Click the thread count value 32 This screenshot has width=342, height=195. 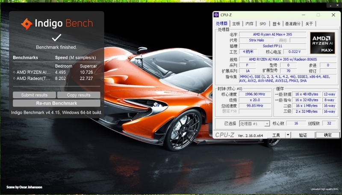point(329,123)
